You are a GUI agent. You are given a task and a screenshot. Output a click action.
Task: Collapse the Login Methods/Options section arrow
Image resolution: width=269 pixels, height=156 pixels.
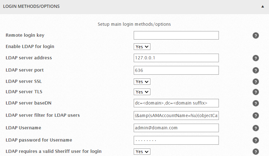coord(262,7)
